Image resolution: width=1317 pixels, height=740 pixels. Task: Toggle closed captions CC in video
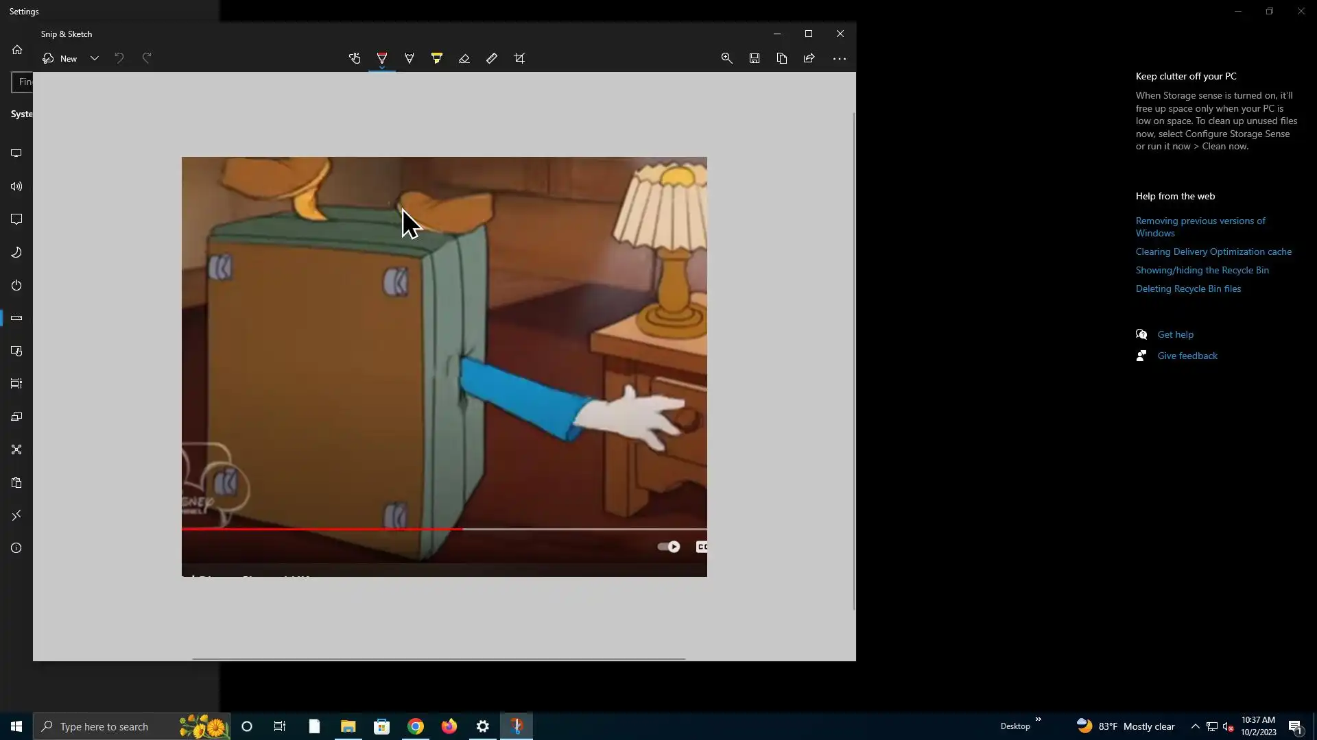point(702,546)
